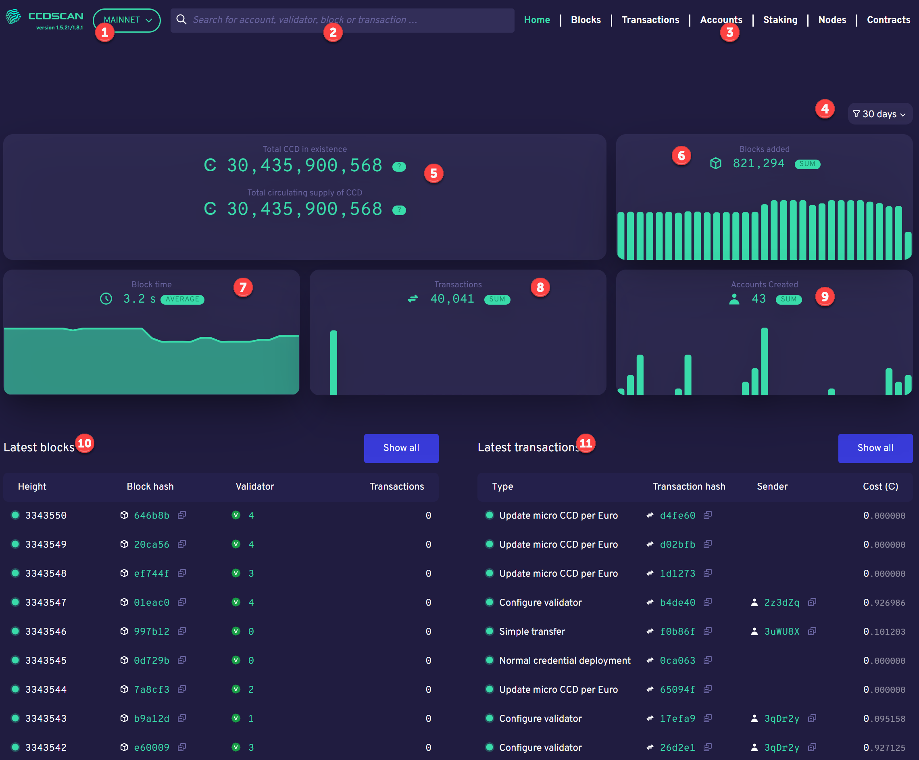
Task: Toggle the blocks added chart view
Action: [807, 162]
